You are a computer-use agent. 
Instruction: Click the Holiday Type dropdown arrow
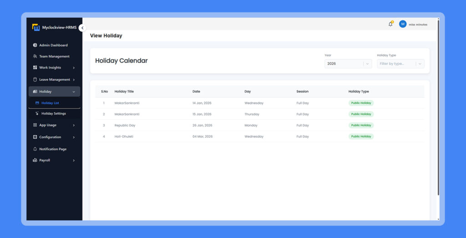420,64
